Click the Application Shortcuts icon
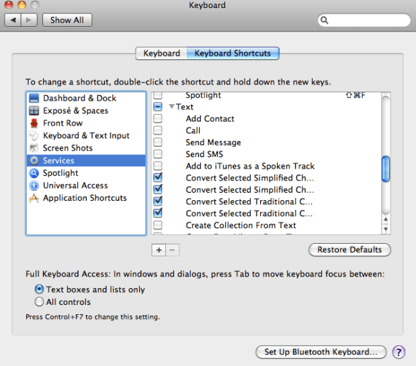This screenshot has height=366, width=416. (x=34, y=198)
